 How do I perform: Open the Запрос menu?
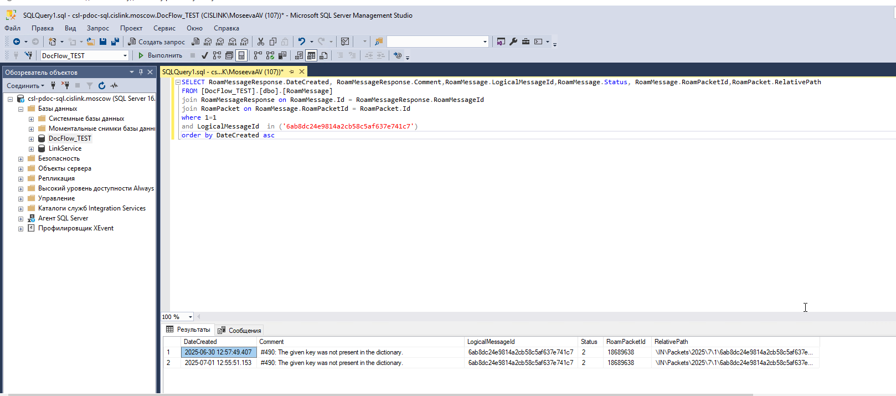[x=98, y=28]
